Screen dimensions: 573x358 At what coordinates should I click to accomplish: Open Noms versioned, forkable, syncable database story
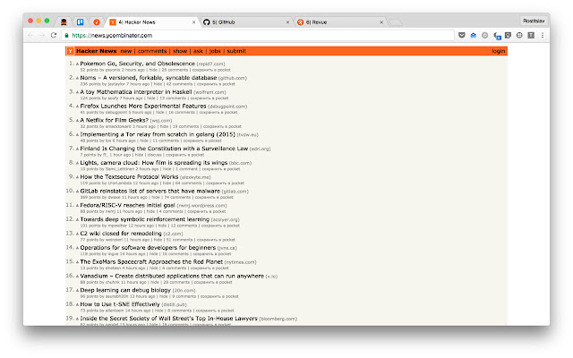(149, 78)
